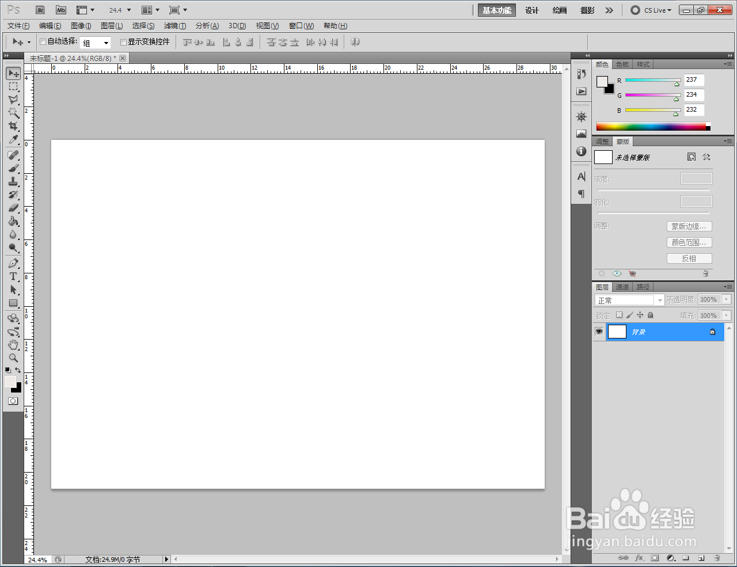
Task: Switch to the 色板 tab
Action: pos(622,64)
